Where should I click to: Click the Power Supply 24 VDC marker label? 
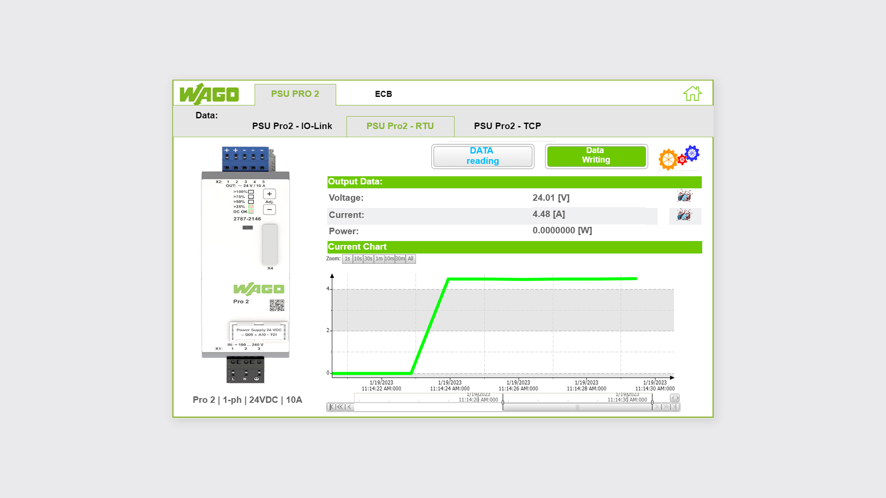pos(259,332)
